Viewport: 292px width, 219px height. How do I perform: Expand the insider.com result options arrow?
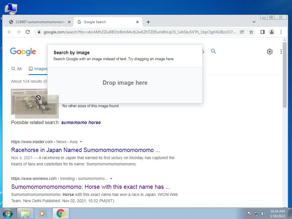click(81, 142)
